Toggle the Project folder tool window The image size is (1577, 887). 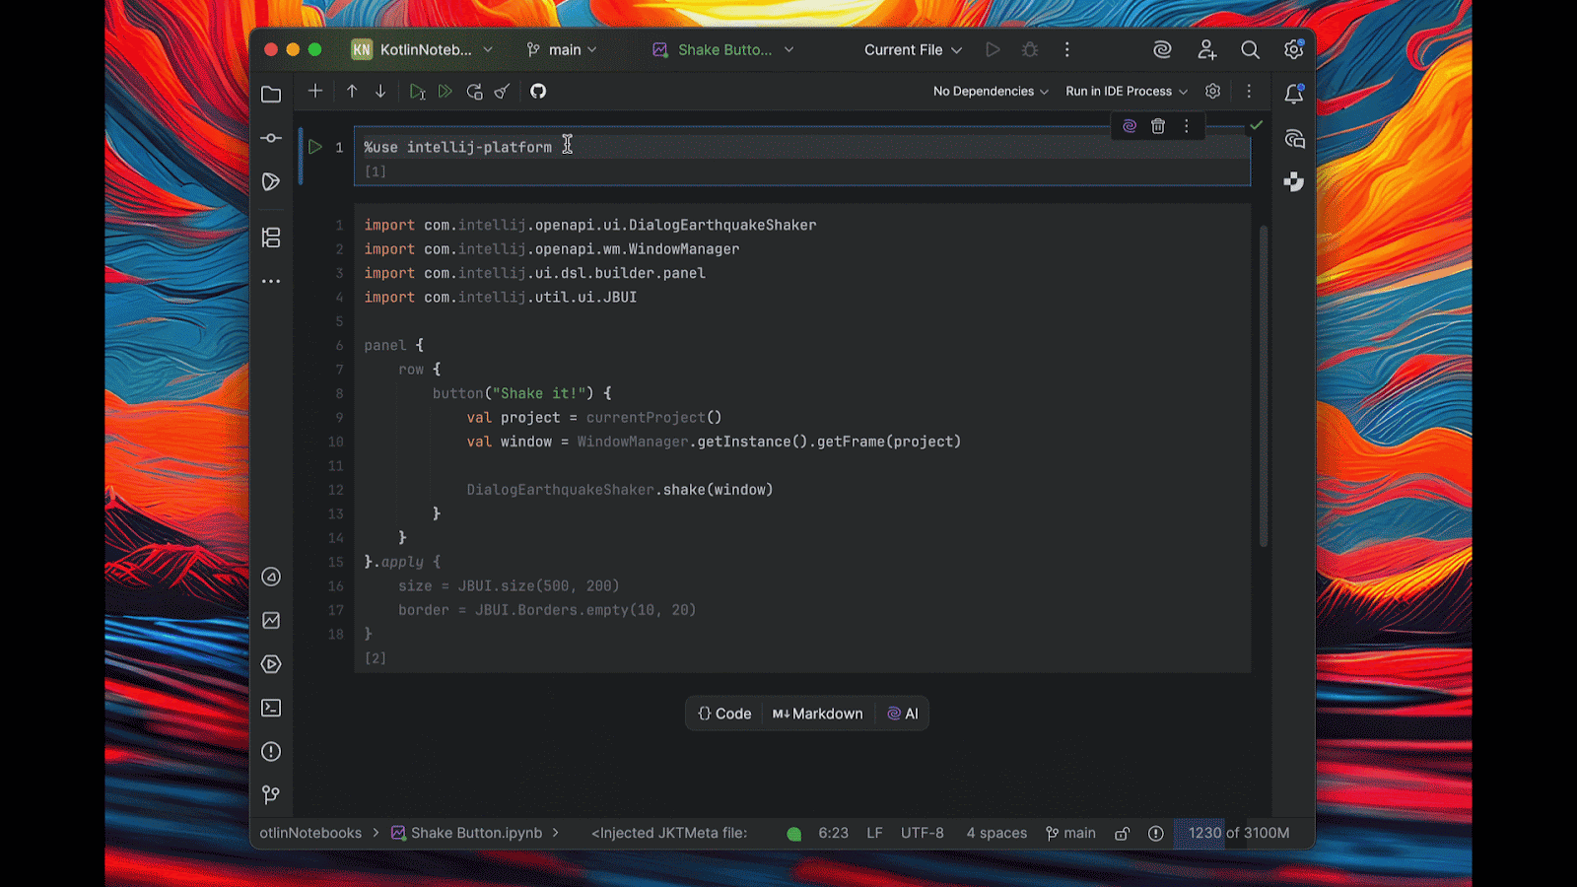tap(271, 95)
